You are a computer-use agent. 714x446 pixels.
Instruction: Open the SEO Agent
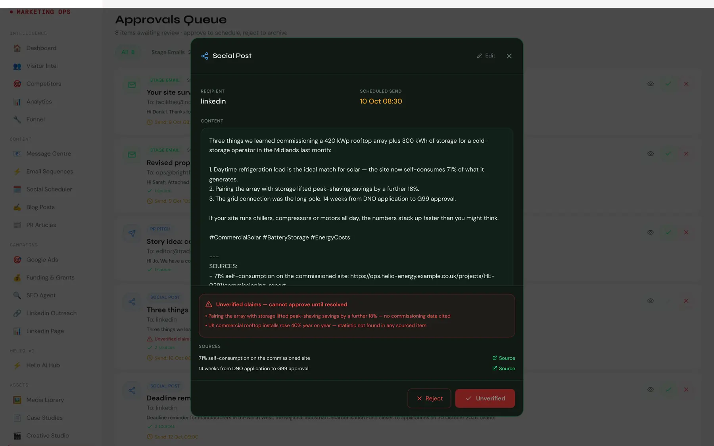(x=41, y=295)
